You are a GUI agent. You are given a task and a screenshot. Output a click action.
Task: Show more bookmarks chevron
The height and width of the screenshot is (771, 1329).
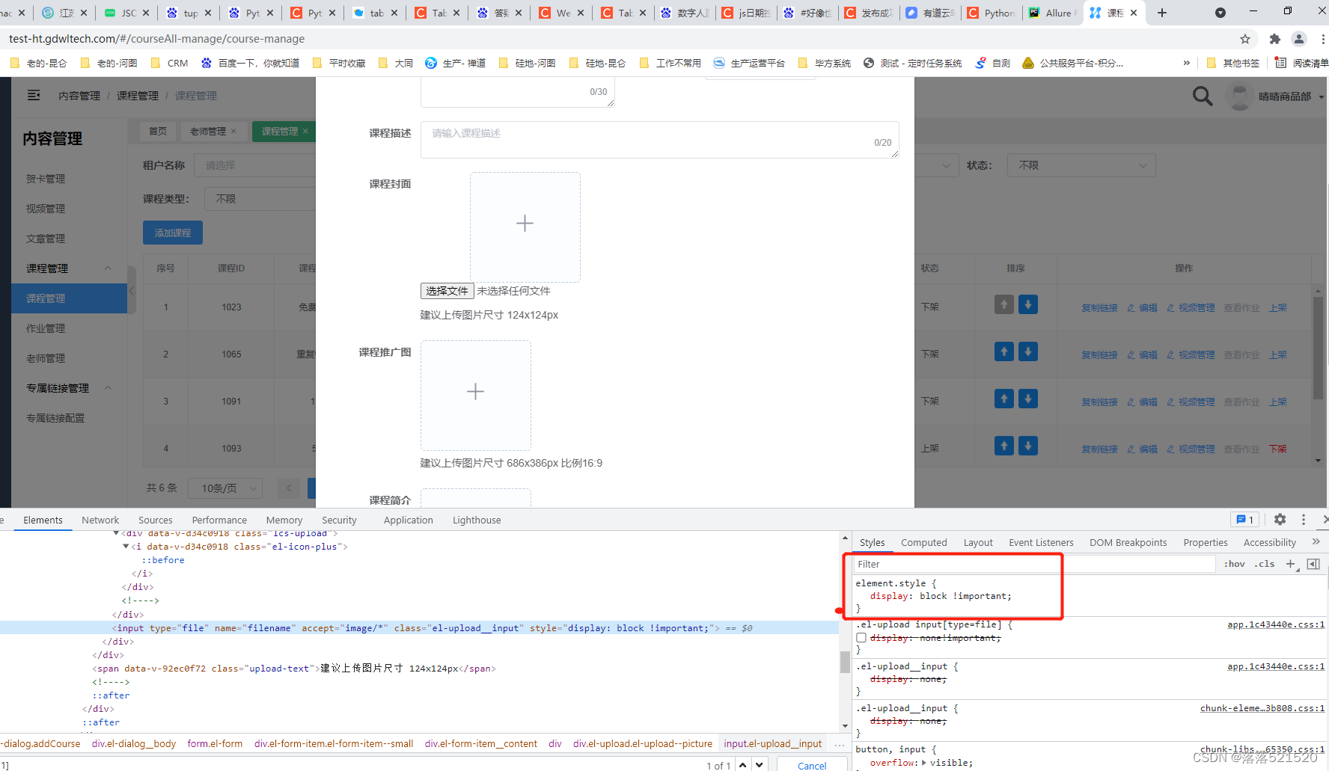click(1187, 63)
